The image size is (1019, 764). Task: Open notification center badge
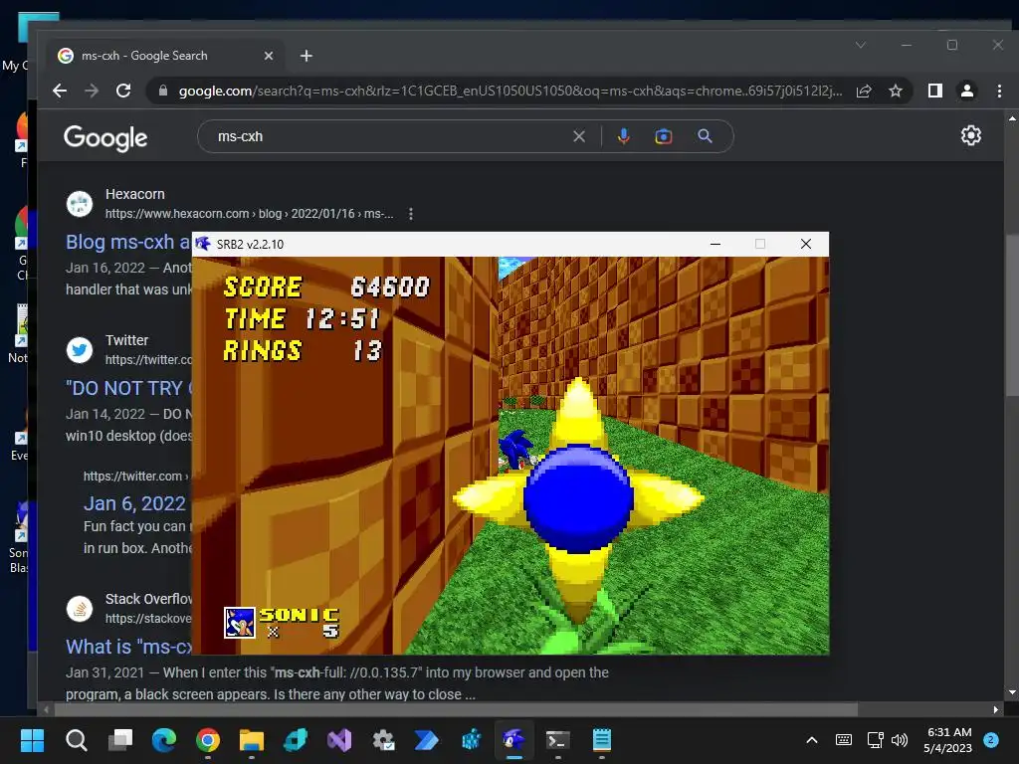click(991, 739)
